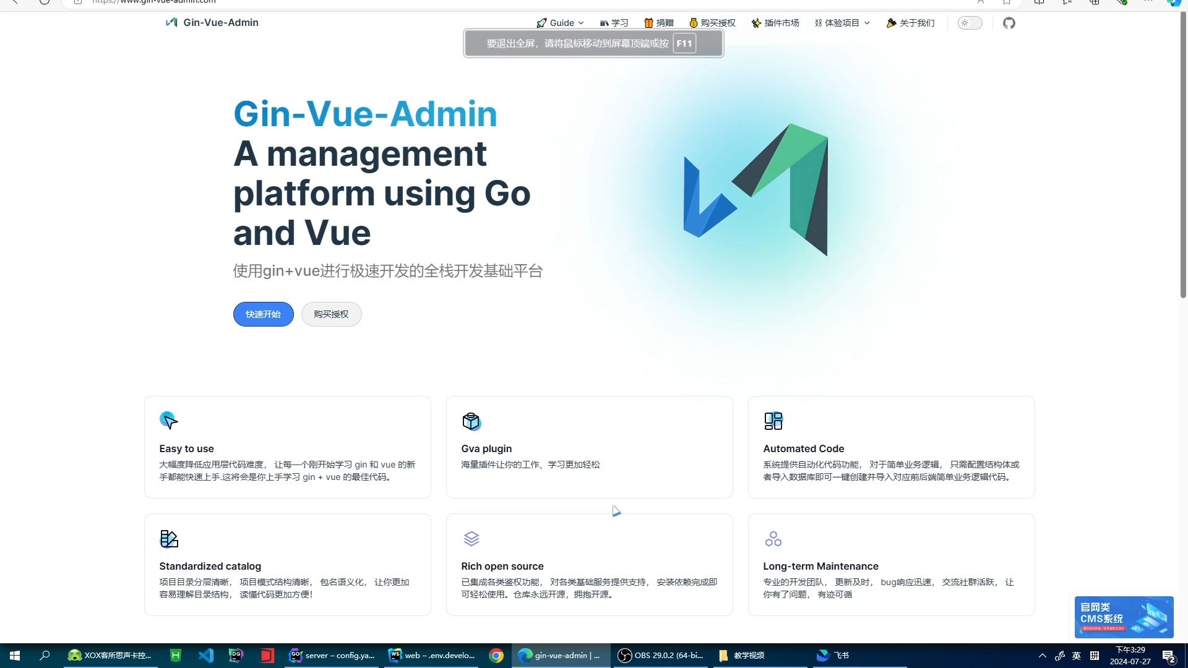Open Google Chrome from taskbar
The image size is (1188, 668).
coord(496,656)
